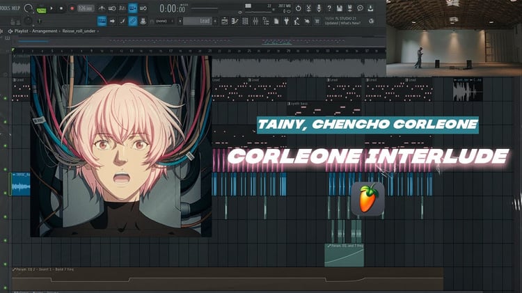Open the Mixer window icon
The image size is (522, 293).
tap(255, 21)
